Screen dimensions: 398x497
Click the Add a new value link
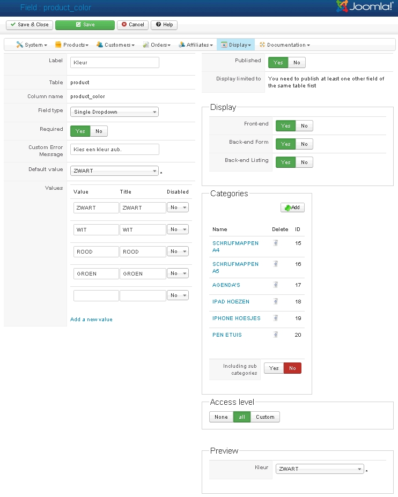coord(91,320)
